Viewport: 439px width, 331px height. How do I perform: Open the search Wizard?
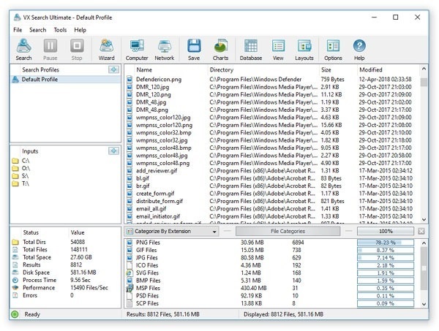(x=107, y=49)
